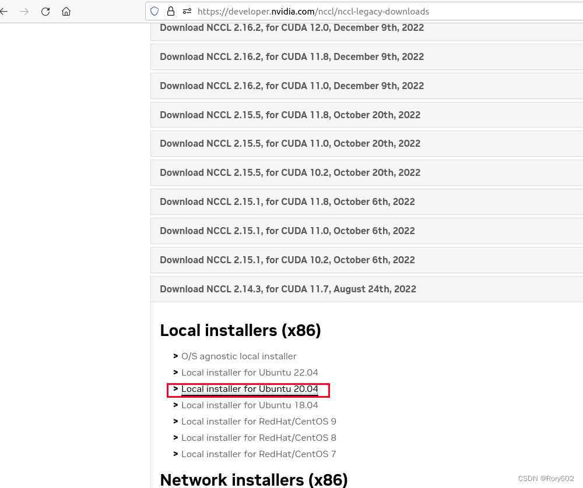The image size is (583, 488).
Task: Collapse the NCCL 2.14.3 for CUDA 11.7 section
Action: click(x=287, y=289)
